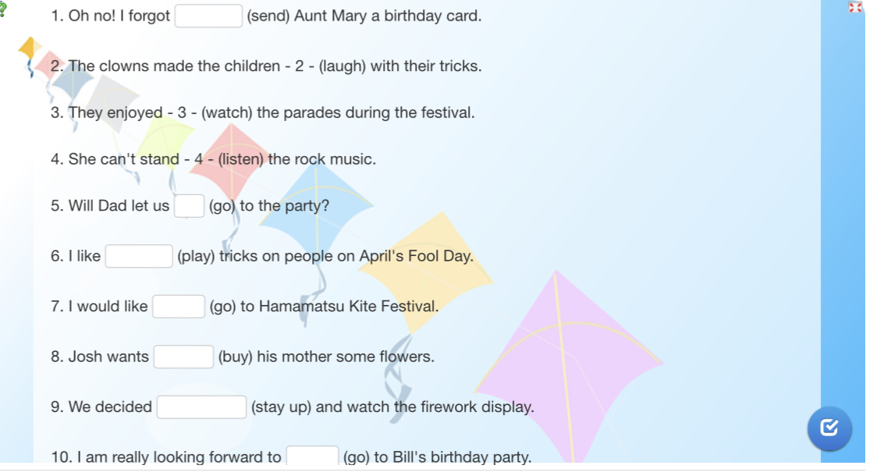Click the "(buy)" verb hint in sentence 8

236,357
